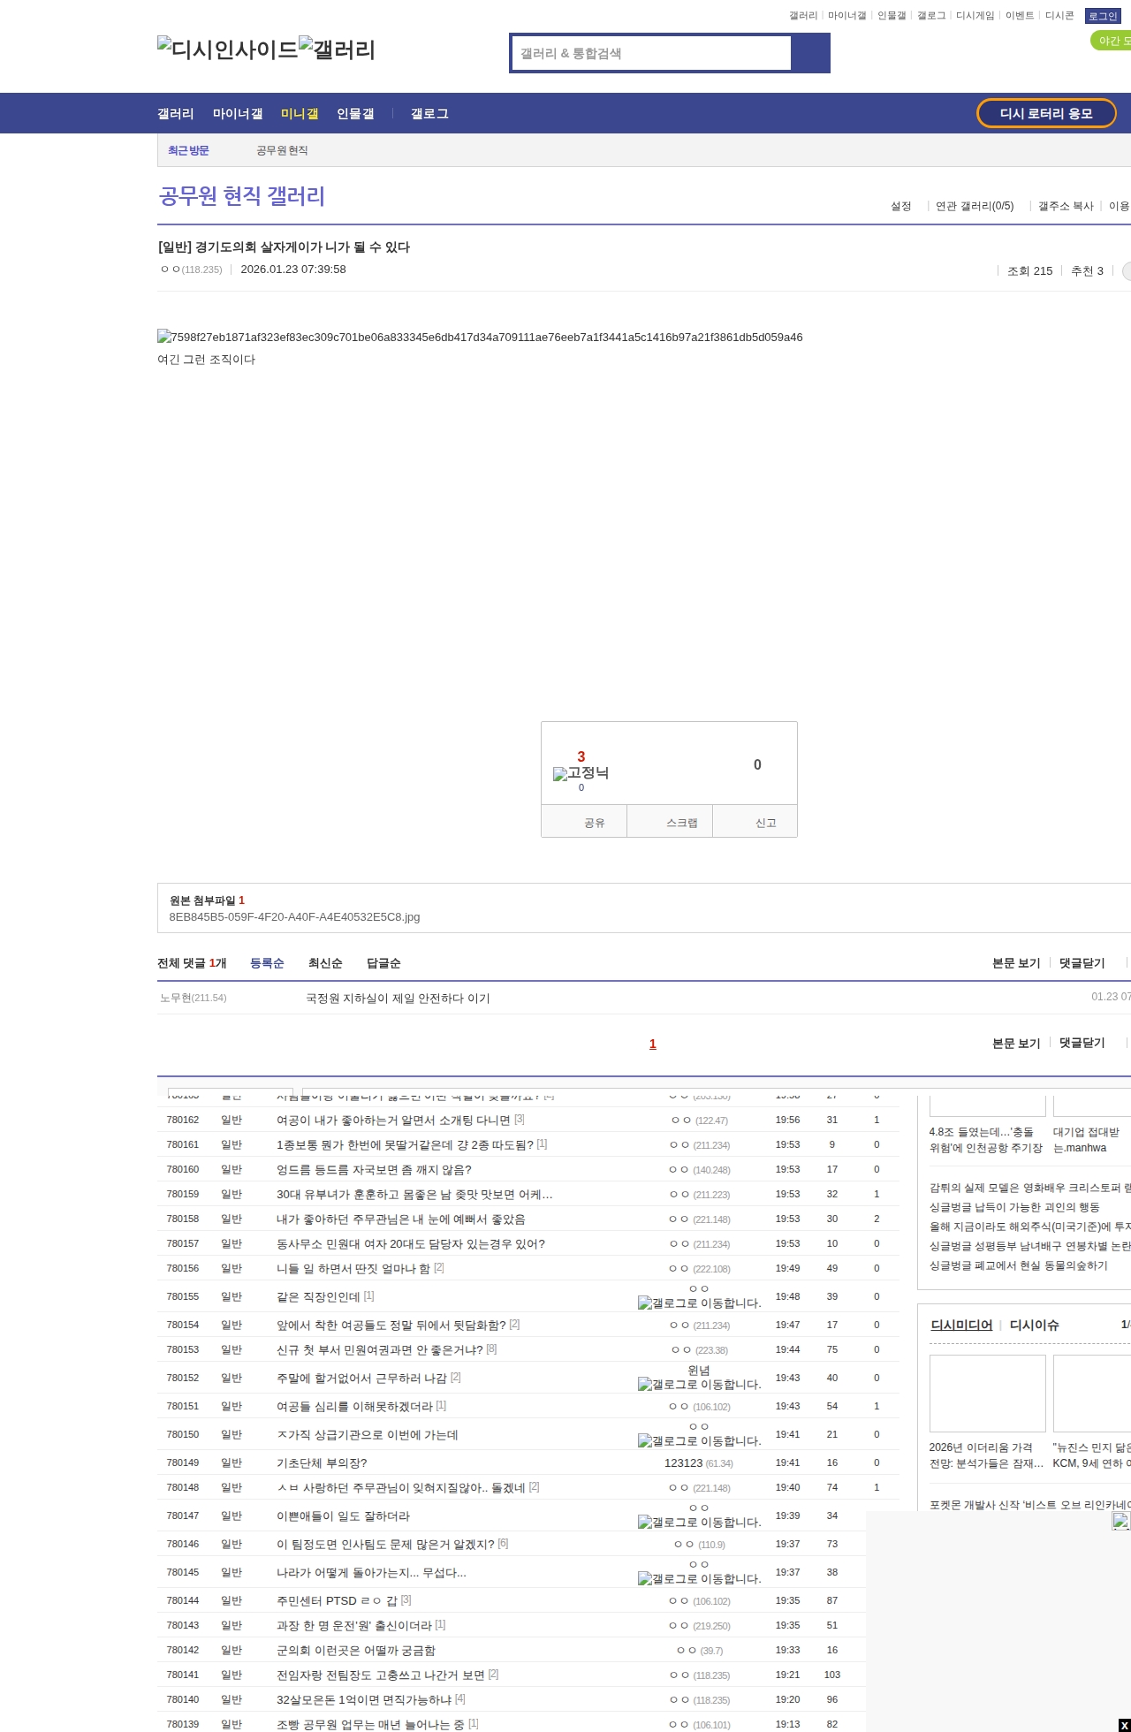Sort comments by 최신순
This screenshot has height=1732, width=1131.
325,963
